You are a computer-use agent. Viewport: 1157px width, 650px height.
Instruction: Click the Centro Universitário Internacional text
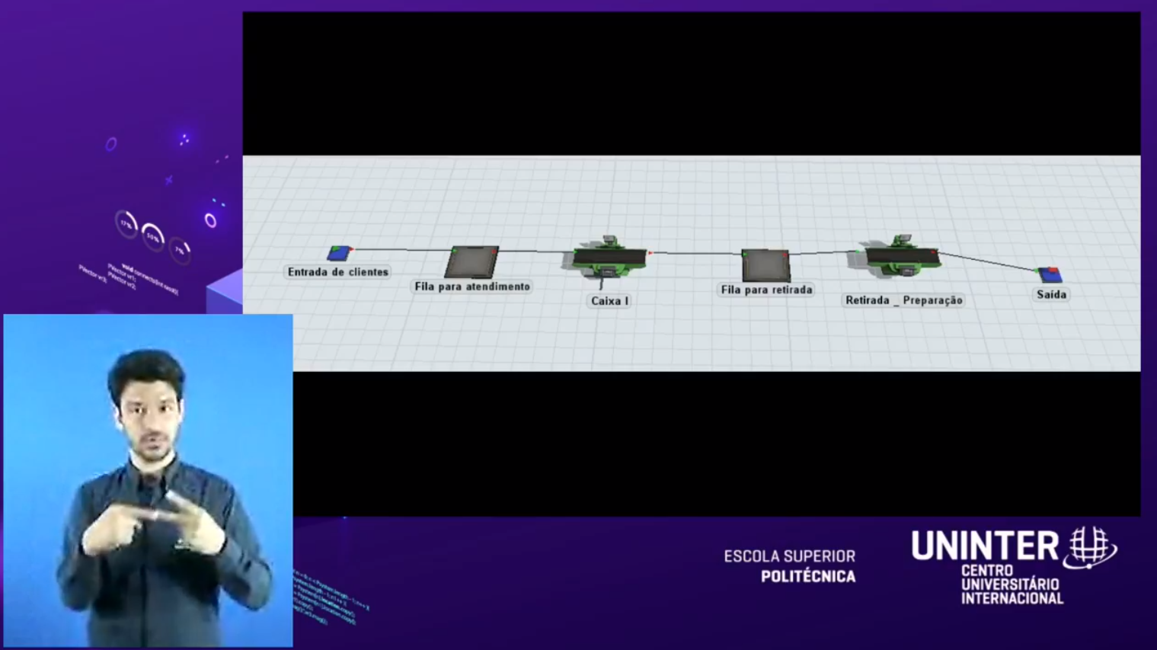point(1012,585)
